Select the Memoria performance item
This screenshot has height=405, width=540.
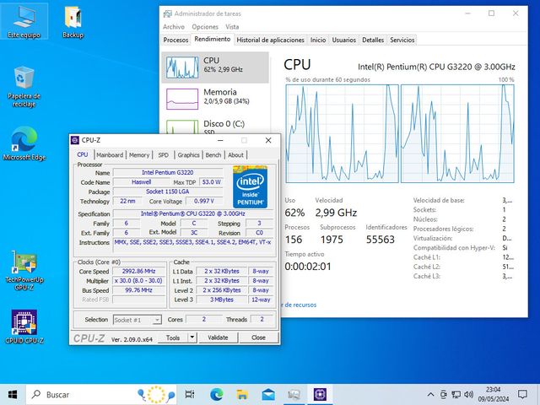(215, 99)
